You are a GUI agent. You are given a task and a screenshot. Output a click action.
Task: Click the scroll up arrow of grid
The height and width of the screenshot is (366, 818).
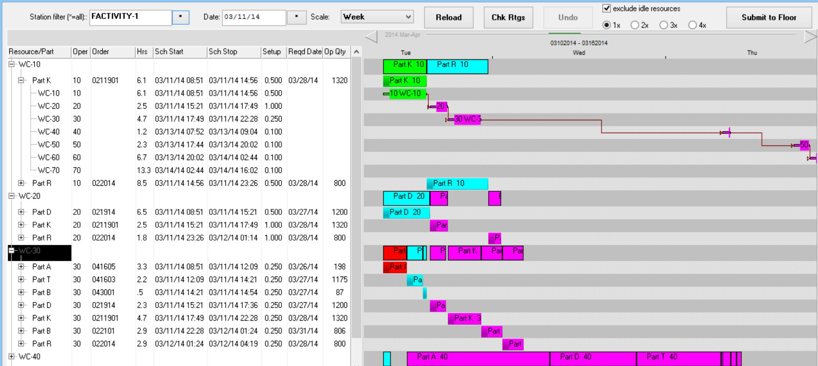click(356, 52)
